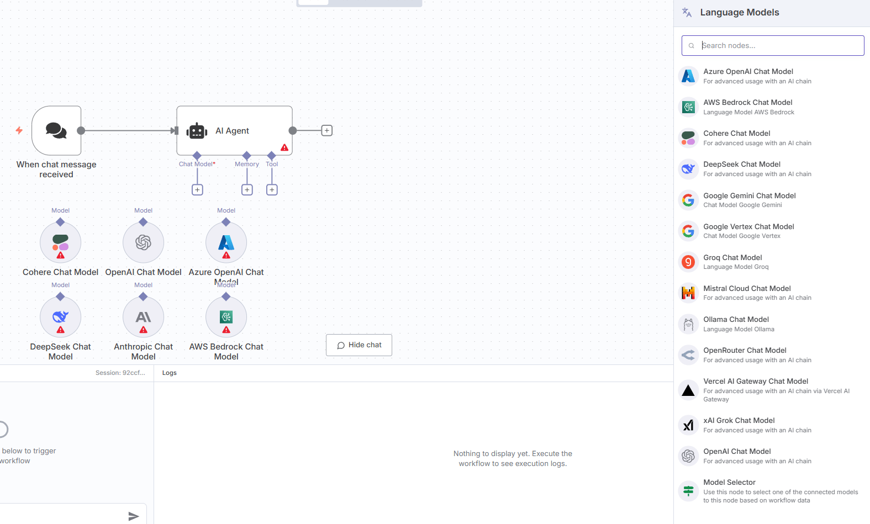Open the OpenAI Chat Model canvas node
The height and width of the screenshot is (524, 870).
tap(143, 242)
